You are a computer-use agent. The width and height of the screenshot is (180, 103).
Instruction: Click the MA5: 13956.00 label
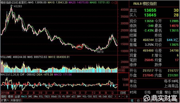coord(37,2)
